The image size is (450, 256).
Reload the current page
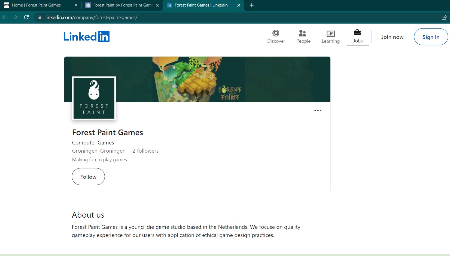coord(26,17)
